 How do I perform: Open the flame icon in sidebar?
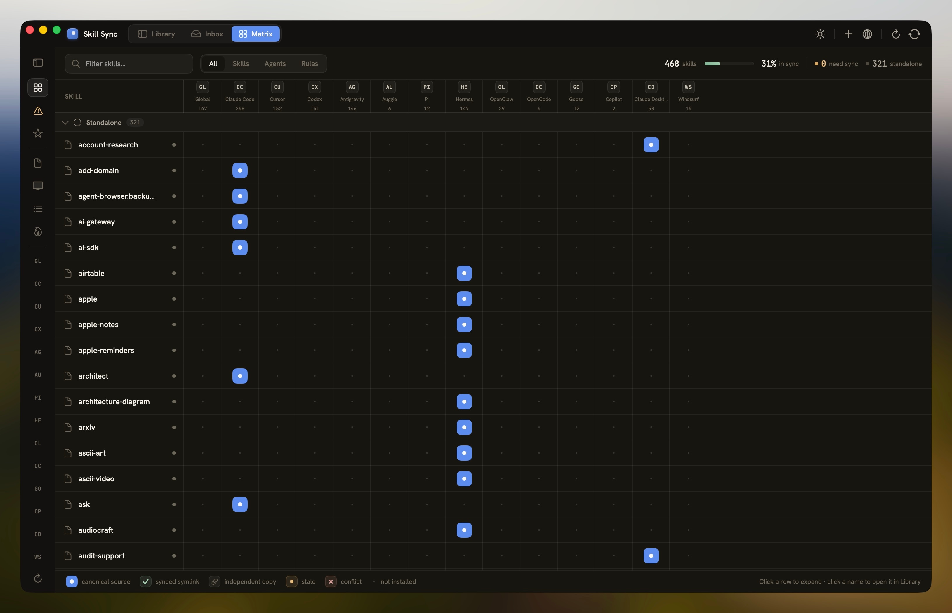(38, 232)
